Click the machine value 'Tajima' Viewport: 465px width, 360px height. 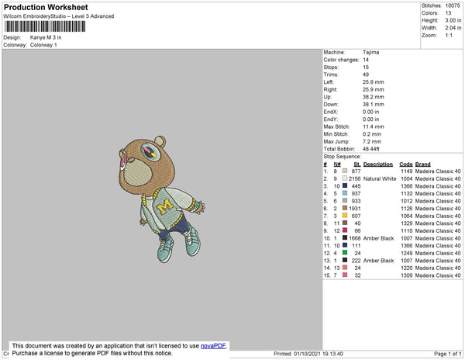tap(370, 52)
